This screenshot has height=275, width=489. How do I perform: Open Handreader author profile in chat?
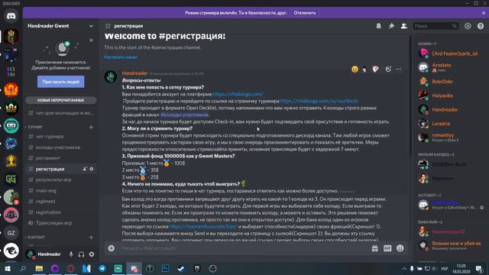(134, 73)
